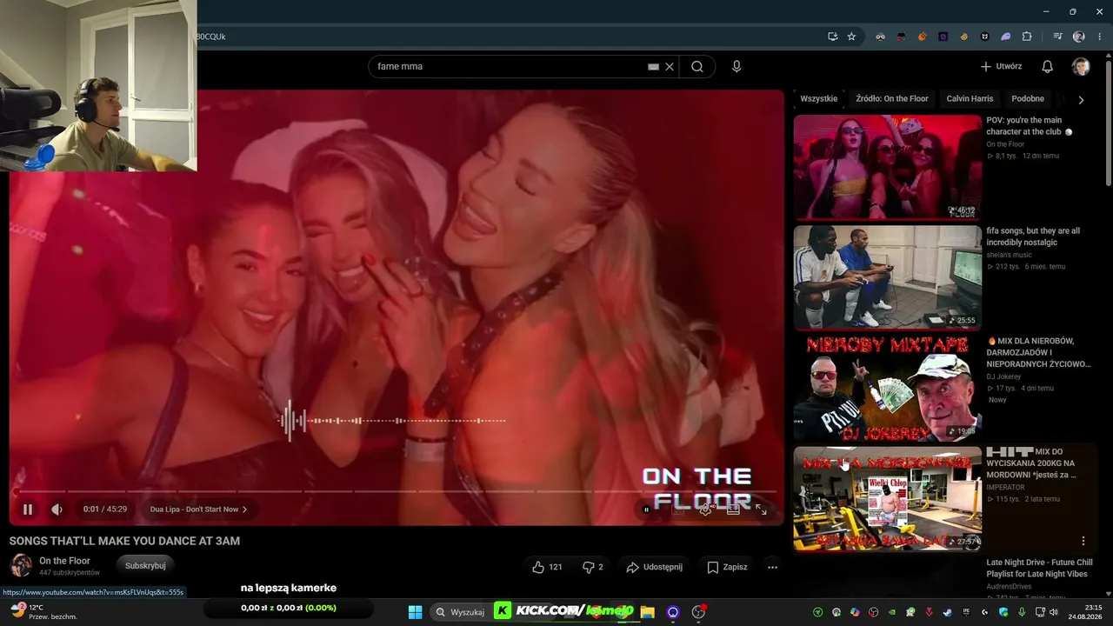Show more filter chips with right arrow

coord(1081,99)
